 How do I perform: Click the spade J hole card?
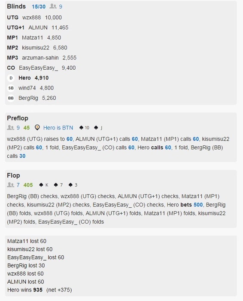[x=98, y=128]
